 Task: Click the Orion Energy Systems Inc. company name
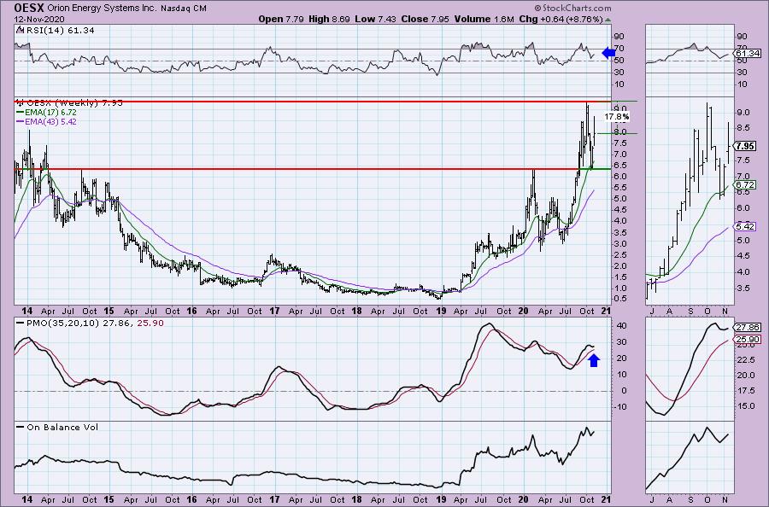pyautogui.click(x=102, y=9)
